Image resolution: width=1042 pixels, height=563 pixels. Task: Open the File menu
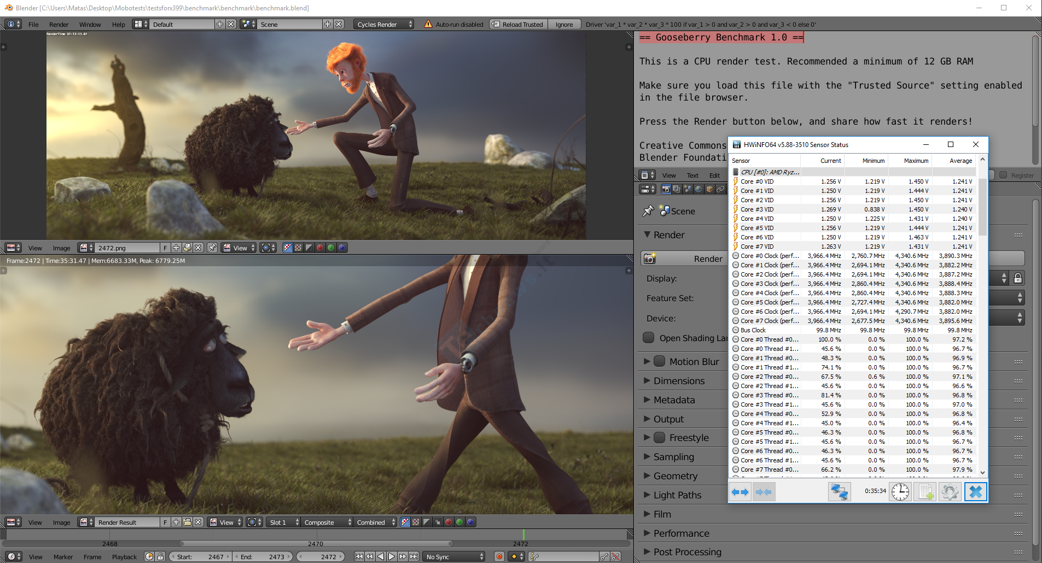(33, 25)
